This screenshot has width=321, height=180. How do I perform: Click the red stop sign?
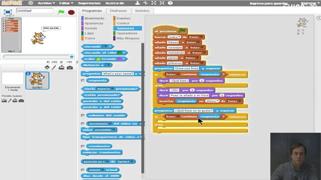click(71, 12)
